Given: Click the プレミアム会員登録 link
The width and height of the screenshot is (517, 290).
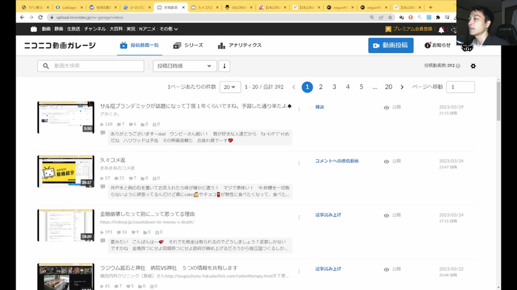Looking at the screenshot, I should 409,29.
